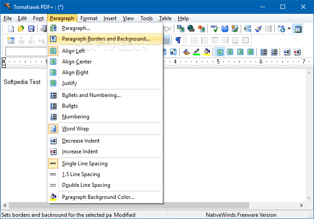314x219 pixels.
Task: Run the ABC spell check
Action: (214, 29)
